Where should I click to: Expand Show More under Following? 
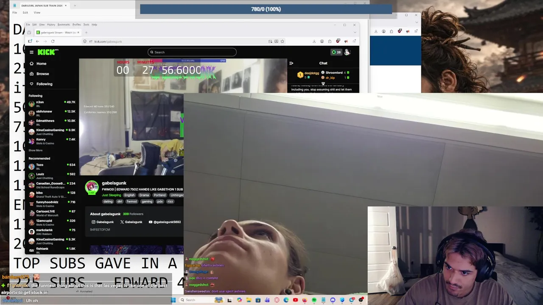tap(36, 150)
